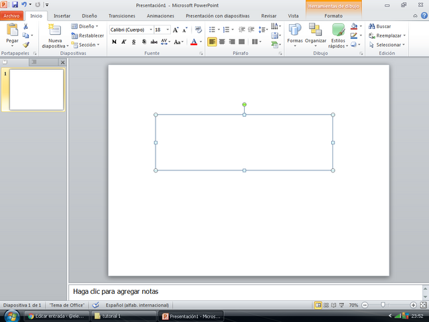Image resolution: width=429 pixels, height=322 pixels.
Task: Open Estilos rápidos gallery
Action: coord(338,36)
